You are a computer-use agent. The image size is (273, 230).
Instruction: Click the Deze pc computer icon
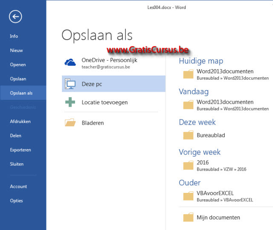coord(70,84)
